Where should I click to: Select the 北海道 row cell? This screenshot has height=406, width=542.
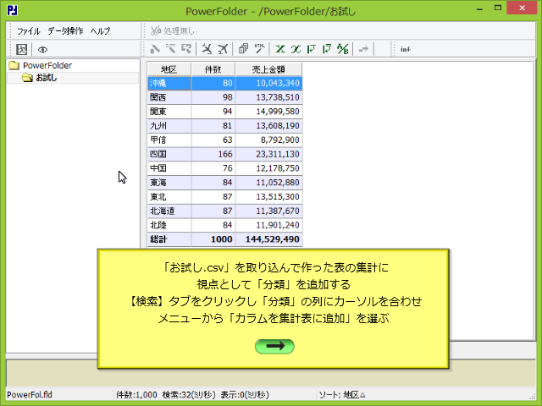[169, 211]
